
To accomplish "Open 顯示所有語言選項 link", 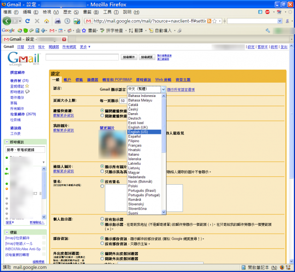I will click(x=181, y=90).
